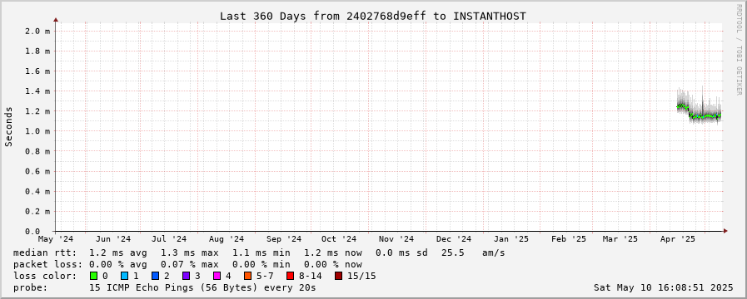747x299 pixels.
Task: Select the Oct '24 x-axis label
Action: pos(339,238)
